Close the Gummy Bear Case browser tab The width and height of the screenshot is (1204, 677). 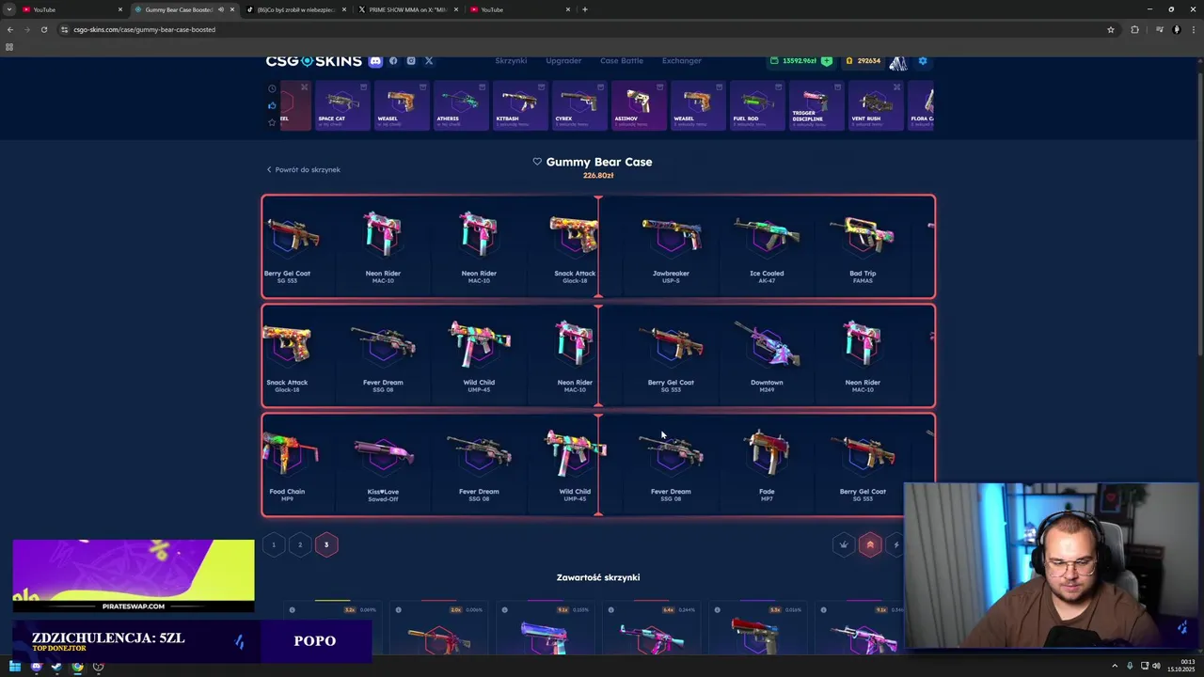232,9
